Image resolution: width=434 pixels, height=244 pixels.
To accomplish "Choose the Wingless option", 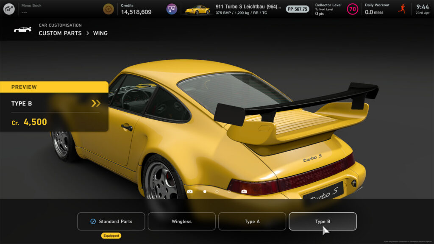I will coord(181,221).
